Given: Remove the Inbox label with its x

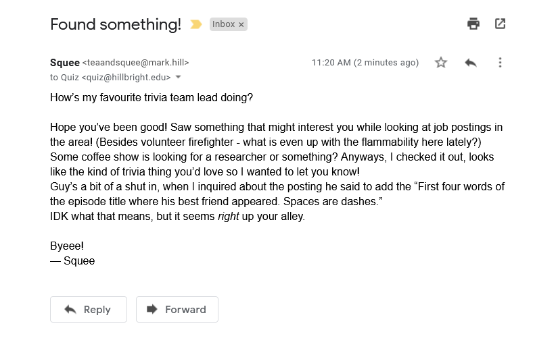Looking at the screenshot, I should point(241,24).
